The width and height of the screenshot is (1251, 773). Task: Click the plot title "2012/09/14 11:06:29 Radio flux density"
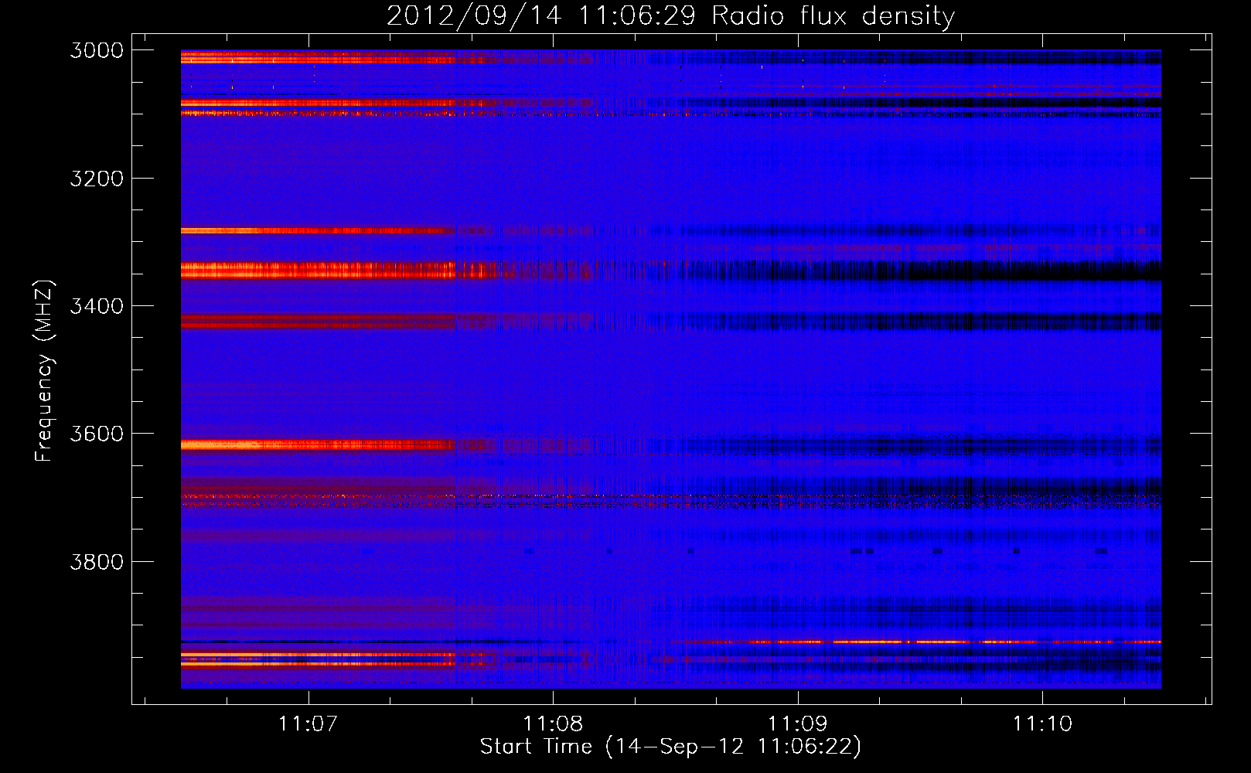click(x=671, y=15)
